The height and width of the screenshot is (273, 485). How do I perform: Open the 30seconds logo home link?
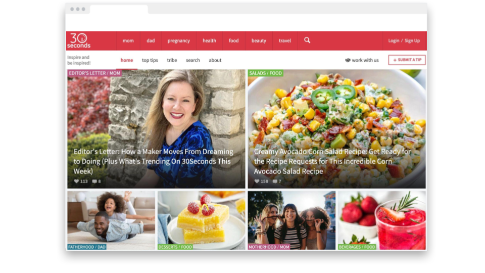coord(79,41)
